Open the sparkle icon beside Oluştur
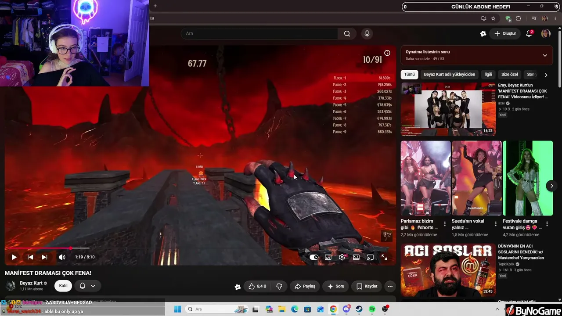The height and width of the screenshot is (316, 562). 483,34
